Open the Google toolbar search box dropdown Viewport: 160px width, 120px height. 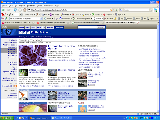42,19
